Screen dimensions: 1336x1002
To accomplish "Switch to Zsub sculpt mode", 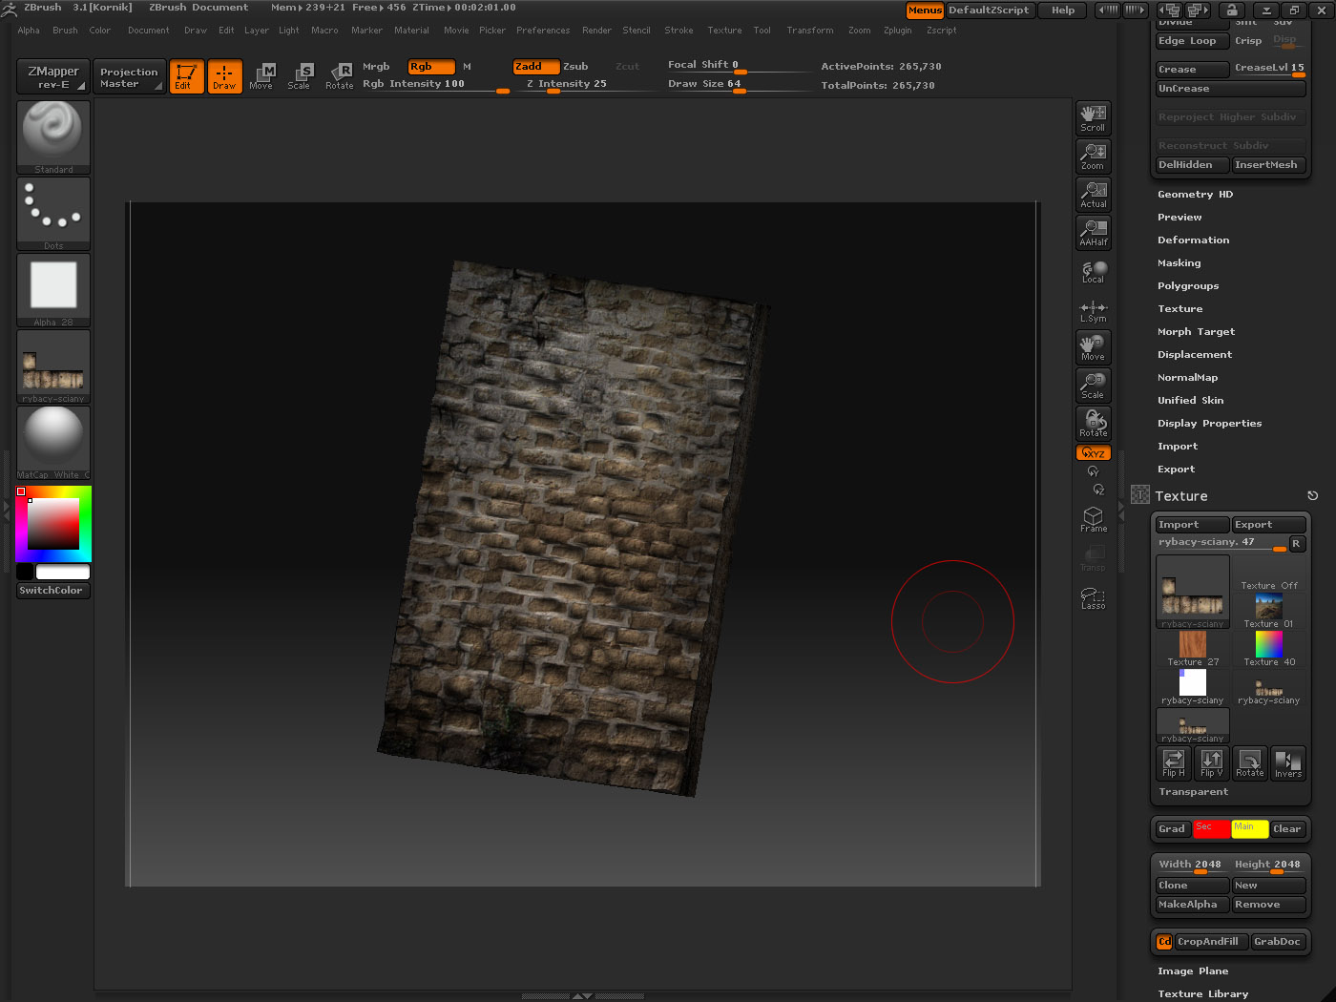I will (575, 67).
